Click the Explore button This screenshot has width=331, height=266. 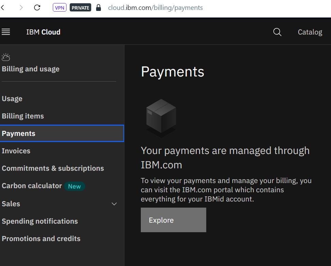point(174,220)
